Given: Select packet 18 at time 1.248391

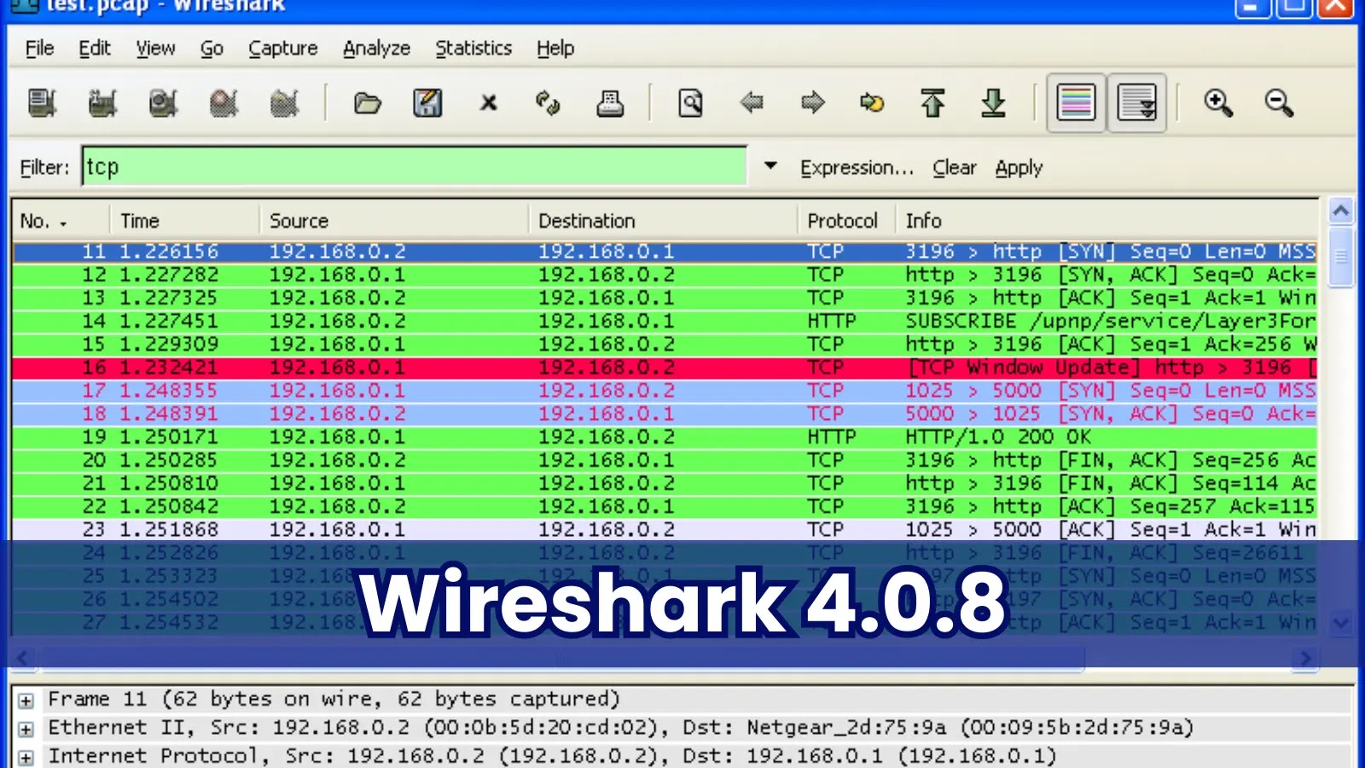Looking at the screenshot, I should pyautogui.click(x=665, y=414).
